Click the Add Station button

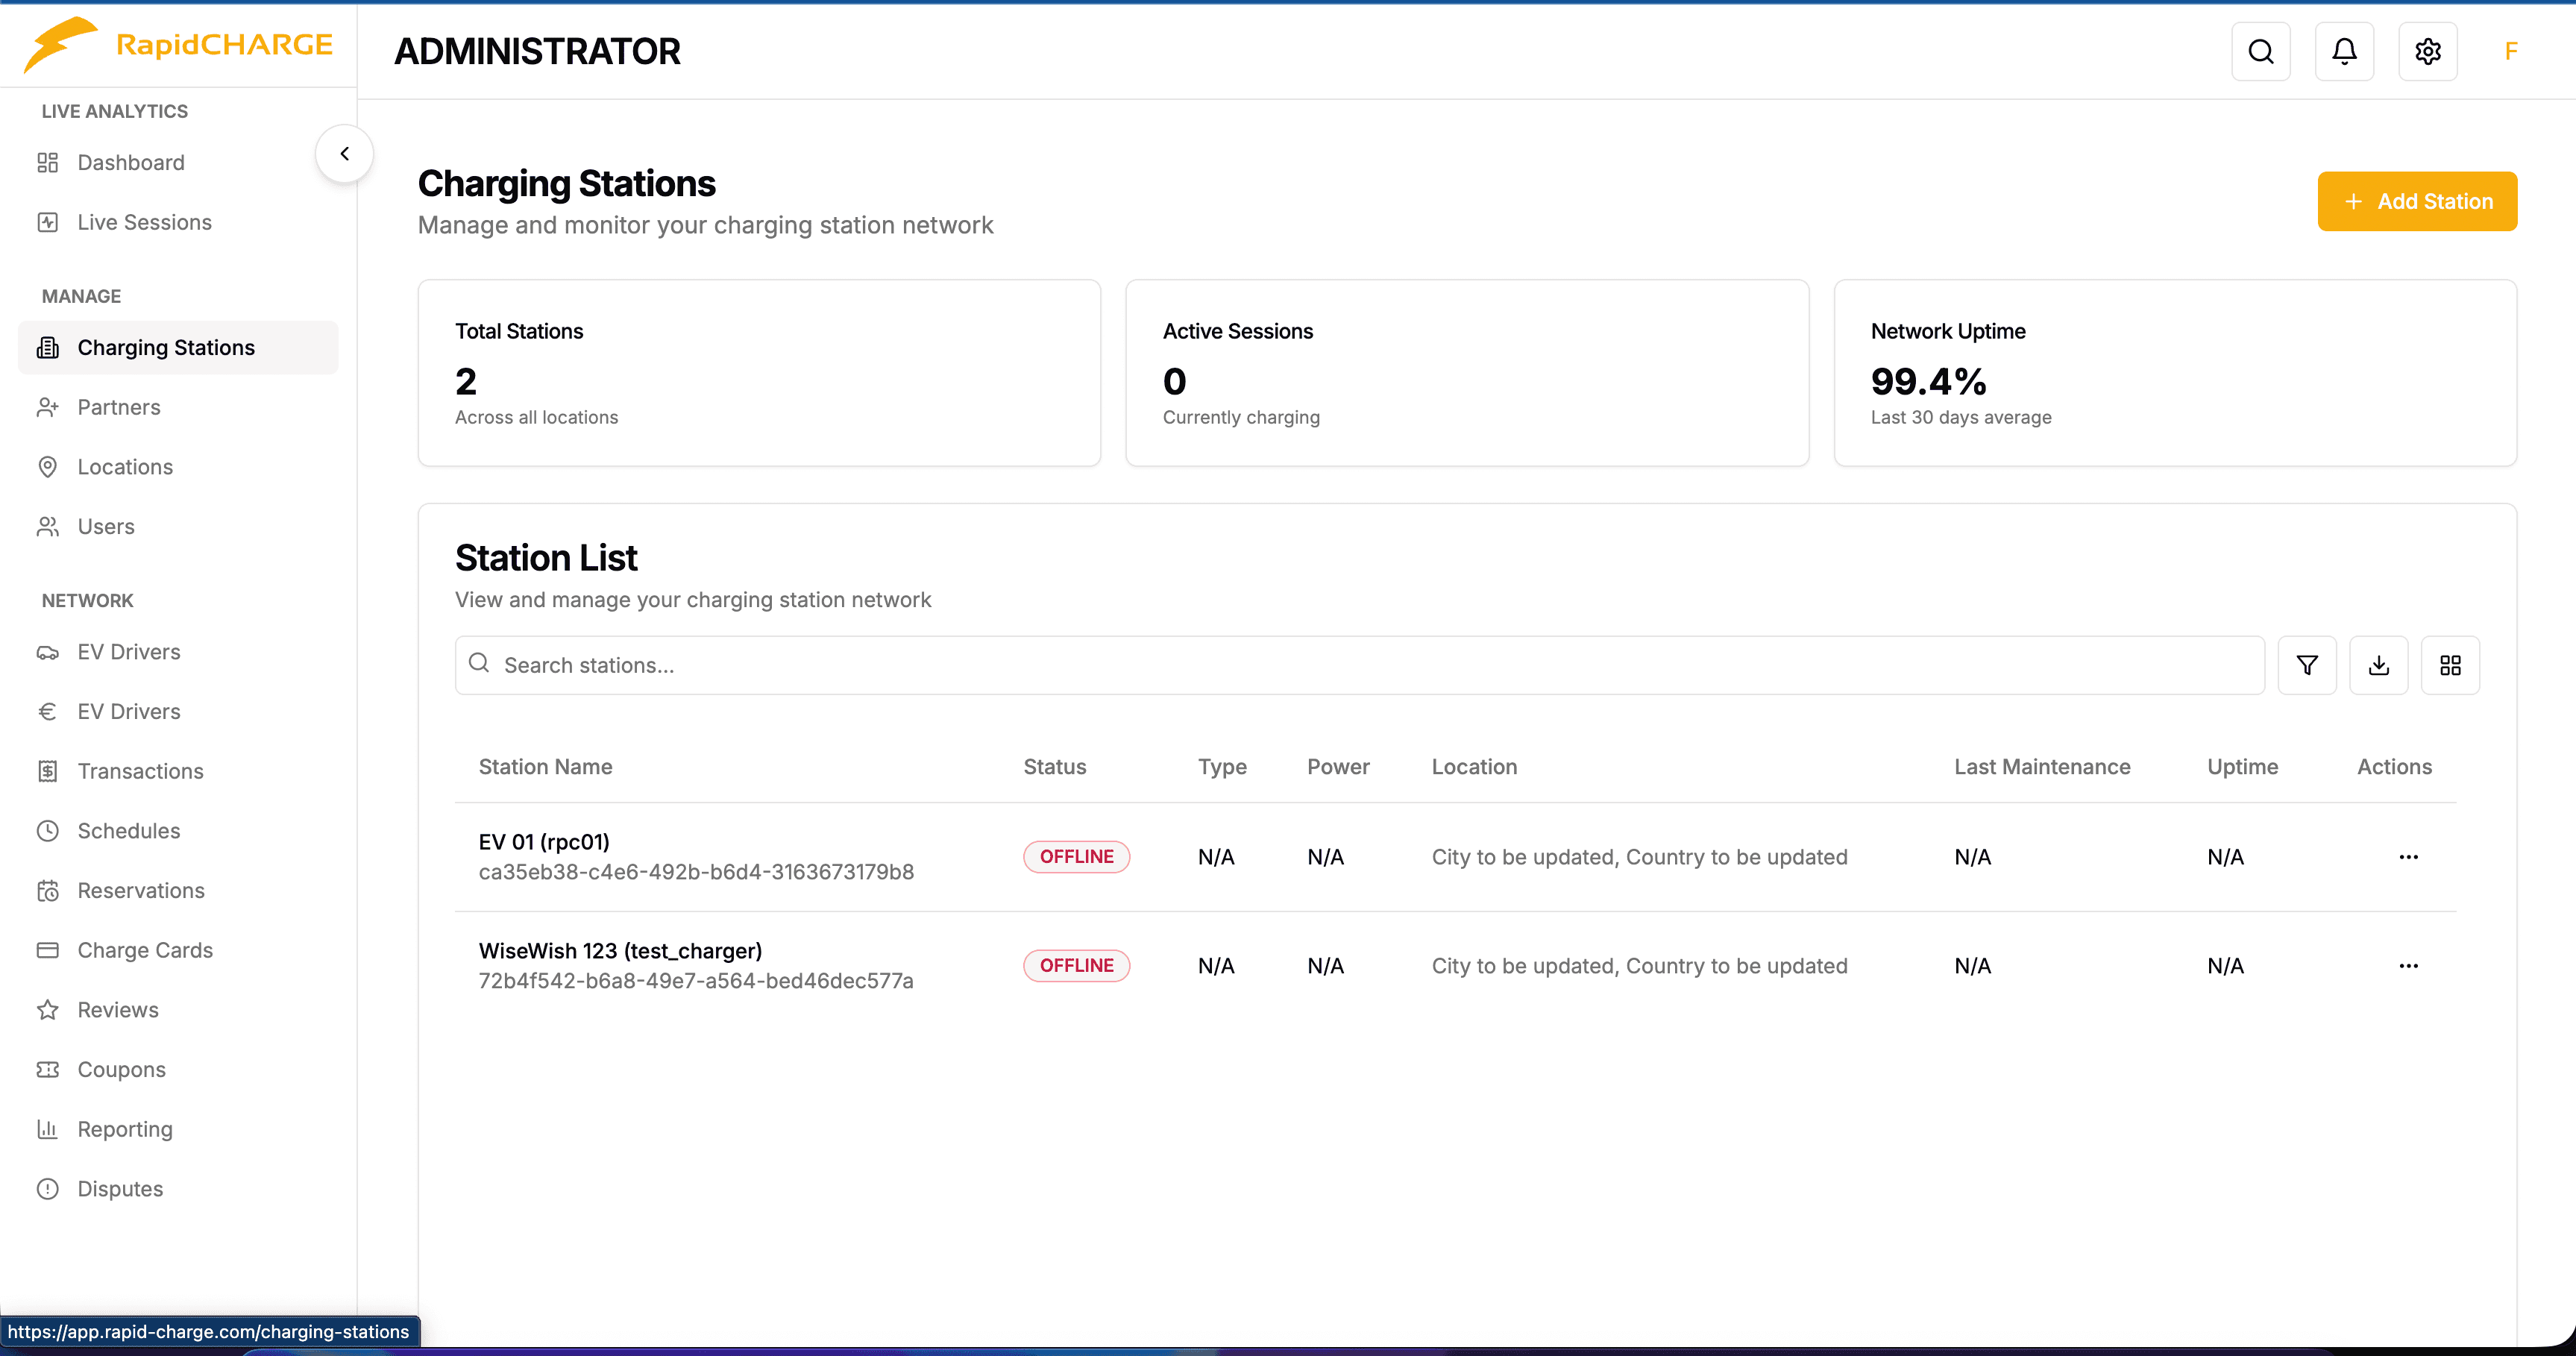pos(2417,201)
